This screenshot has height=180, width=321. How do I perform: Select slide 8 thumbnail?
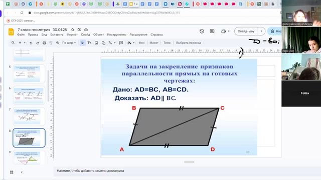pos(29,138)
